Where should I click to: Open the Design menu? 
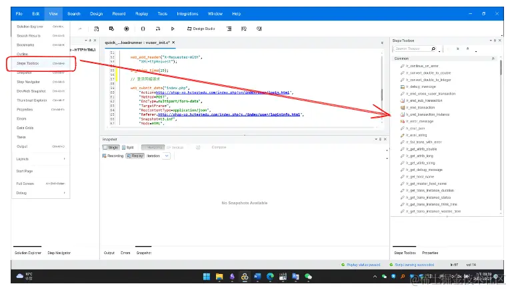click(x=96, y=13)
